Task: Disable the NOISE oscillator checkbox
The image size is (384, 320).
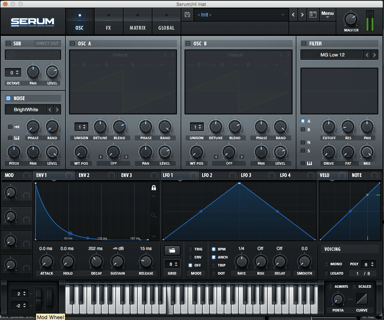Action: (x=8, y=98)
